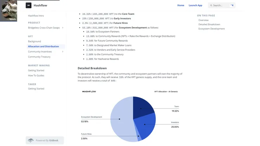Viewport: 260px width, 146px height.
Task: Click the 'HFT Allocation - At Genesis' title
Action: pyautogui.click(x=166, y=92)
